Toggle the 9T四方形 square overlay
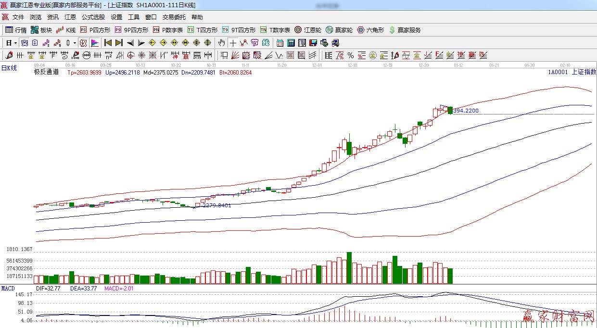The width and height of the screenshot is (597, 328). coord(239,30)
